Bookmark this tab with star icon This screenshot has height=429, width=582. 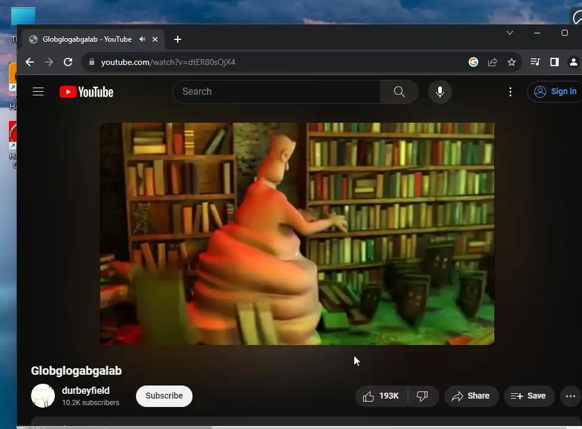pos(512,62)
